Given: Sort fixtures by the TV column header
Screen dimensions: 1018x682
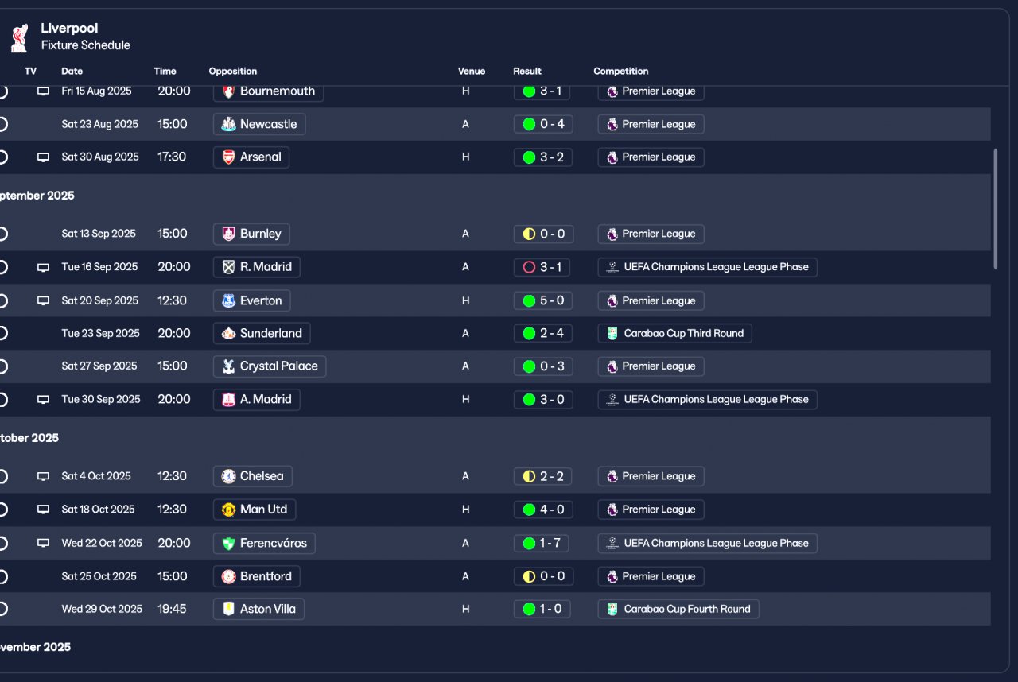Looking at the screenshot, I should click(x=30, y=72).
